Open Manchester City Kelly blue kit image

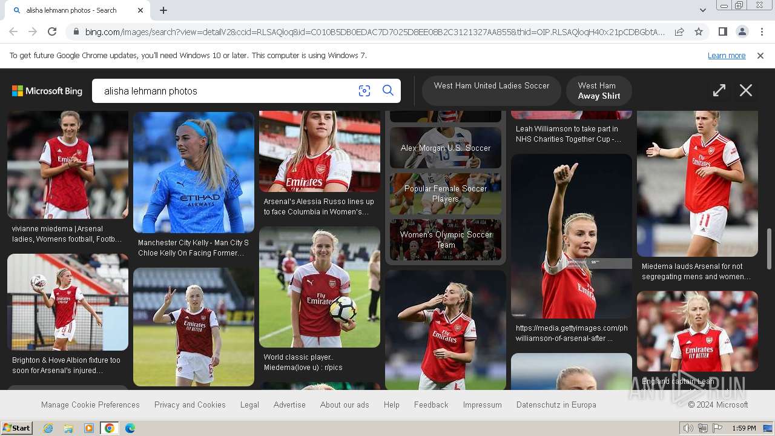click(194, 173)
